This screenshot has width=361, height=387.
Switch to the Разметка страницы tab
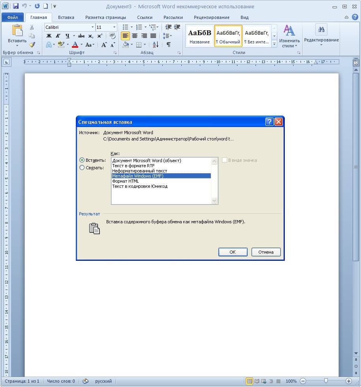105,17
